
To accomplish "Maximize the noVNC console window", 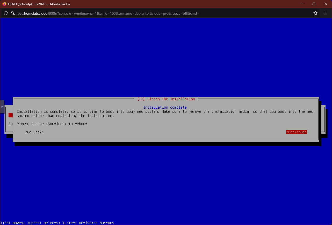I will pyautogui.click(x=314, y=4).
